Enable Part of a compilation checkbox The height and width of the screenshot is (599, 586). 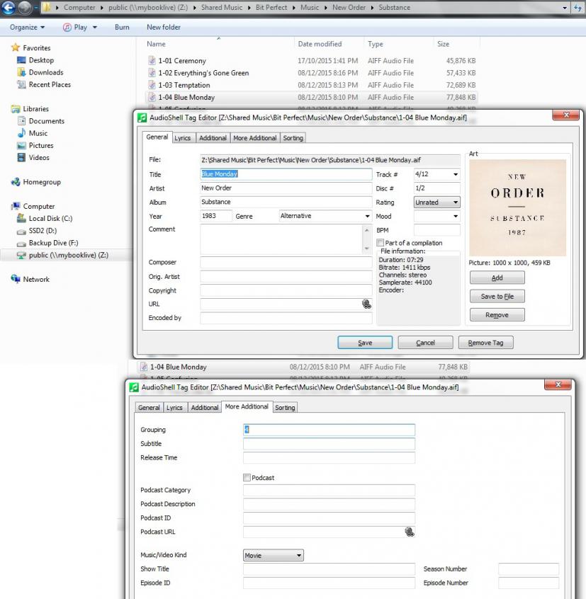(x=381, y=243)
